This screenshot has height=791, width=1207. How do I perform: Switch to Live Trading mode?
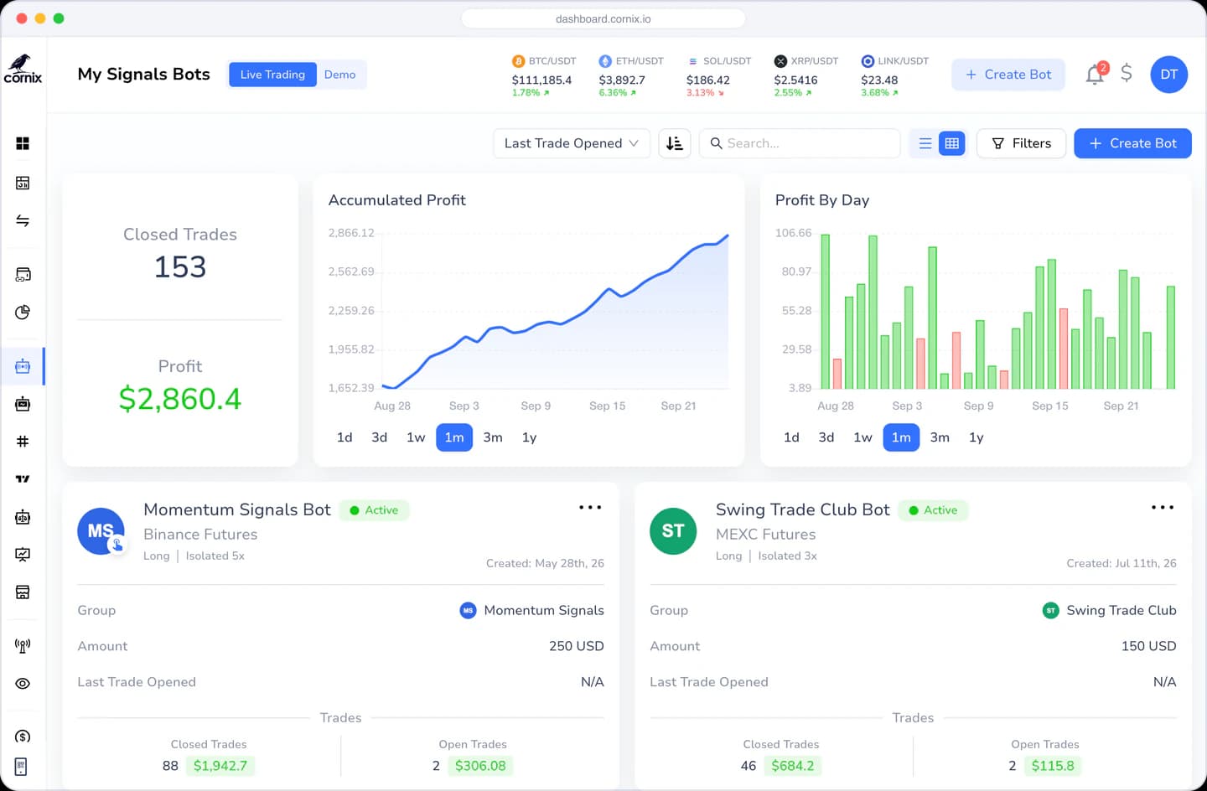272,75
